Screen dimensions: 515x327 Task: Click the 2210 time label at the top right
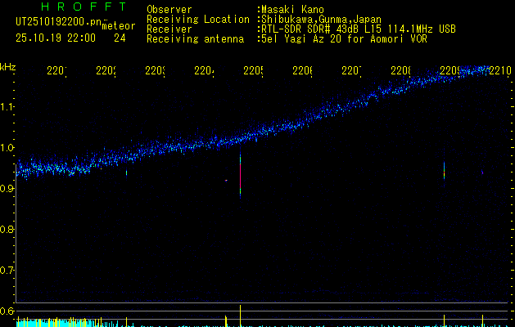point(499,72)
